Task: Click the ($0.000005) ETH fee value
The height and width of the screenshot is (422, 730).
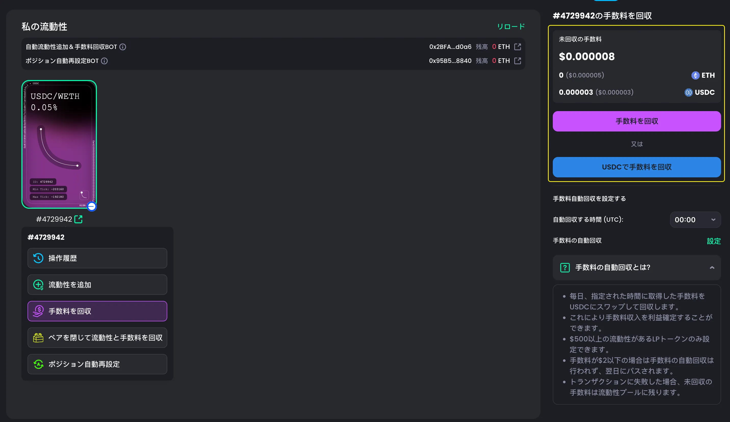Action: (x=585, y=75)
